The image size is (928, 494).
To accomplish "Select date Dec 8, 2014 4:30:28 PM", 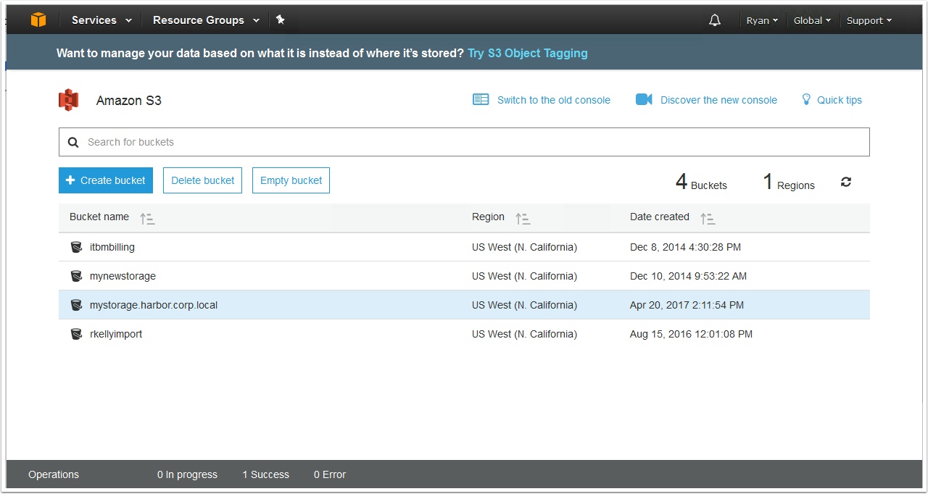I will (x=685, y=247).
